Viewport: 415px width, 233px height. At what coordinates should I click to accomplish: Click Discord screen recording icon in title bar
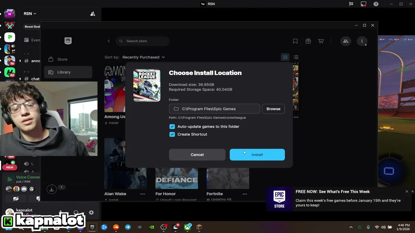[x=363, y=4]
